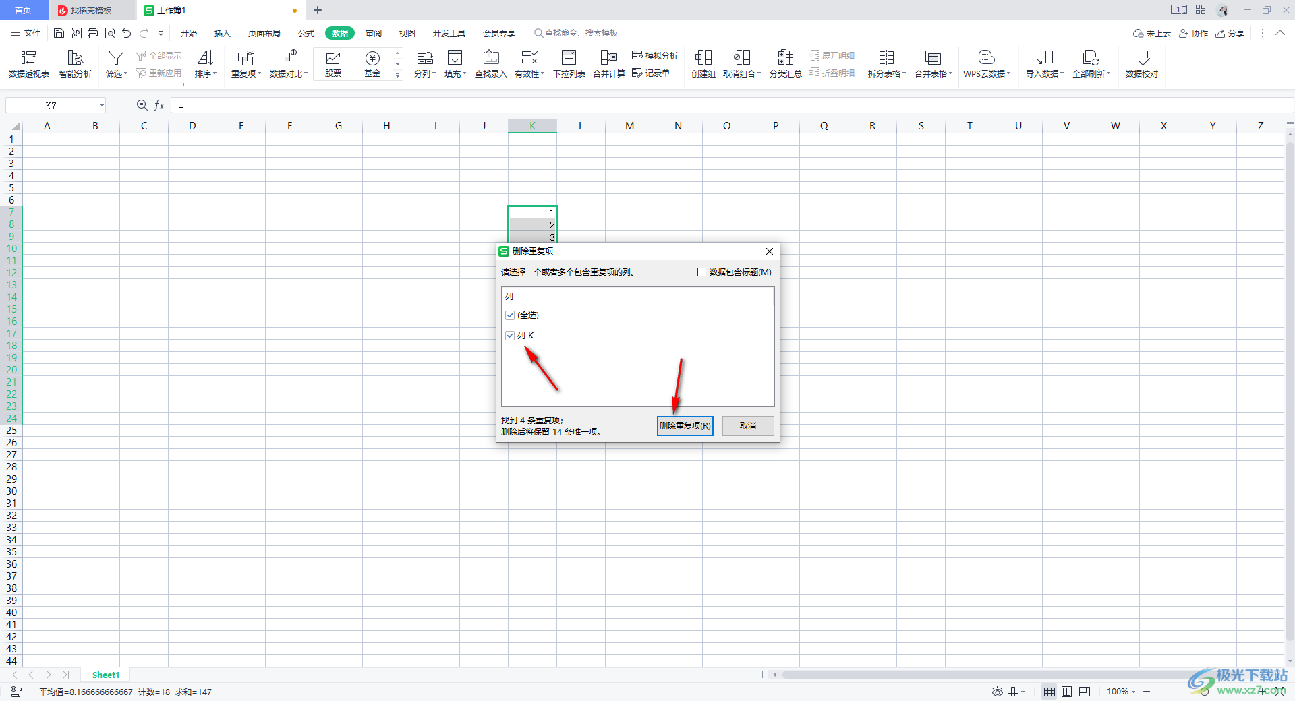Open the 文件 file menu
1295x701 pixels.
[x=26, y=33]
